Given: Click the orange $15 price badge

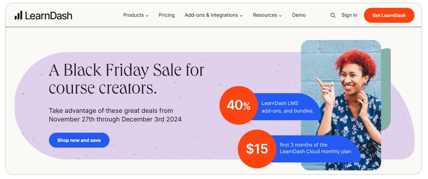Looking at the screenshot, I should click(x=257, y=148).
